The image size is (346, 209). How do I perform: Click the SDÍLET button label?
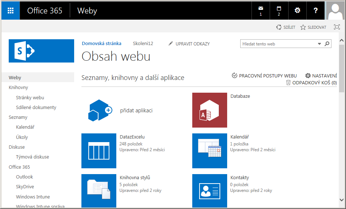click(x=289, y=27)
